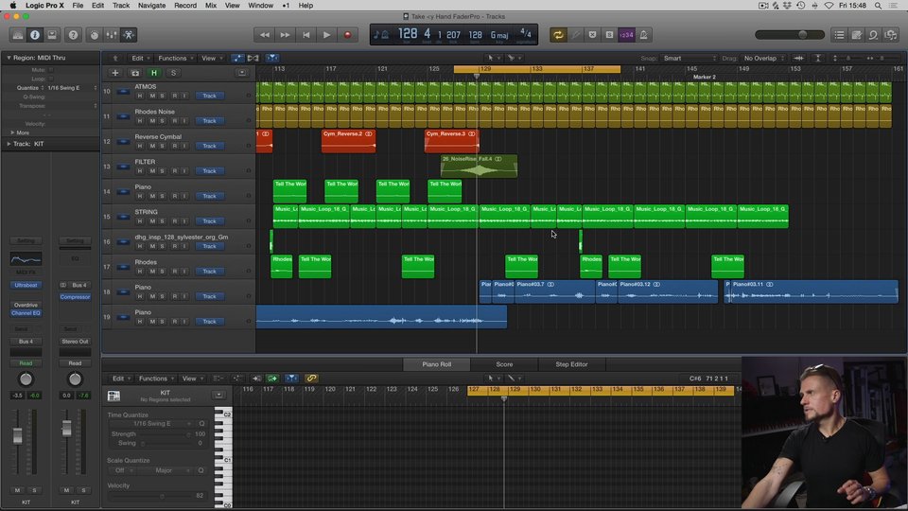Open tracks area View menu
The height and width of the screenshot is (511, 908).
(x=212, y=58)
